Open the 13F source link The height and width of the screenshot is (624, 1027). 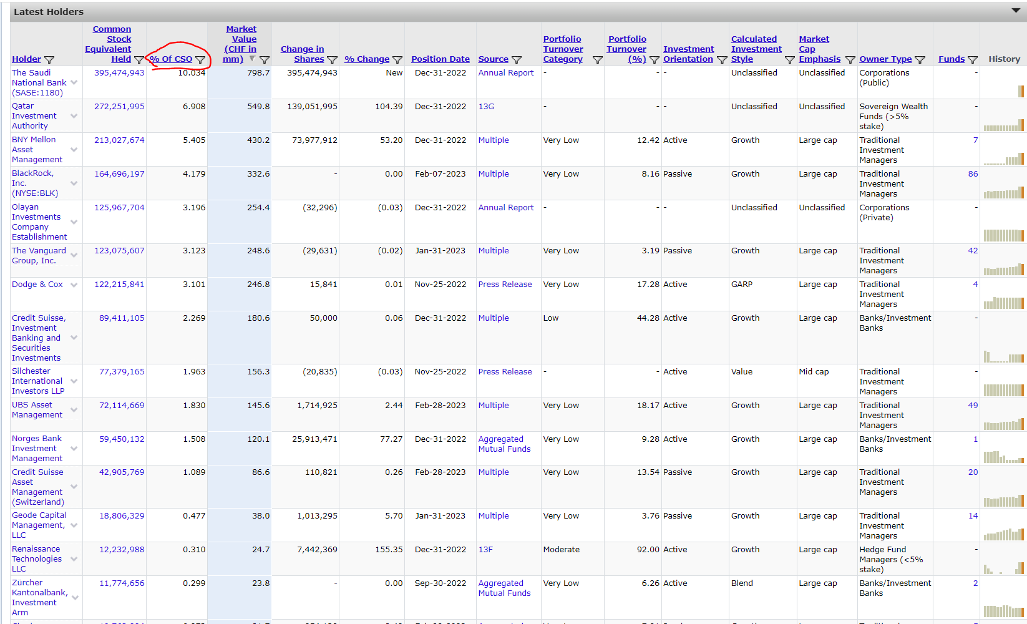(x=485, y=550)
